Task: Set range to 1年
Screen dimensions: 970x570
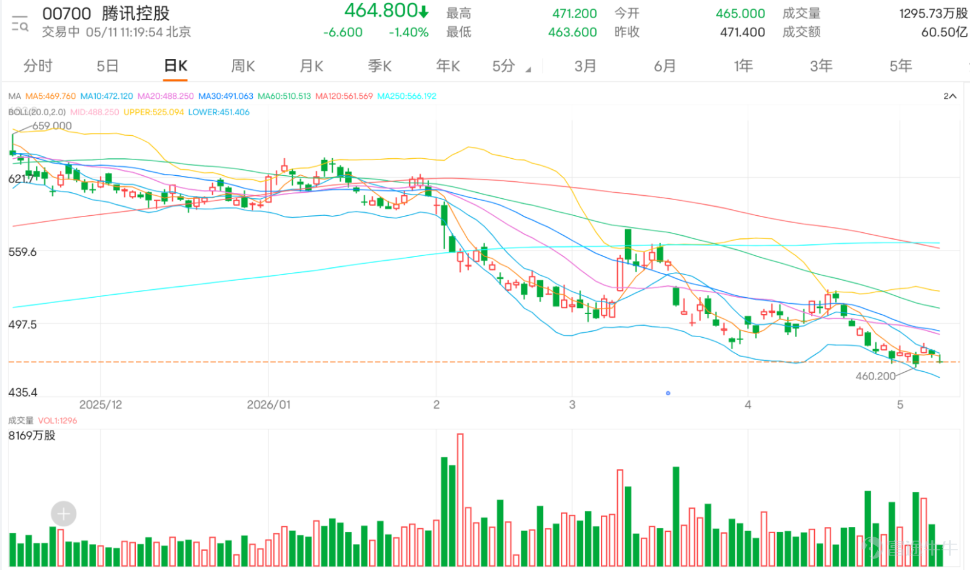Action: click(743, 65)
